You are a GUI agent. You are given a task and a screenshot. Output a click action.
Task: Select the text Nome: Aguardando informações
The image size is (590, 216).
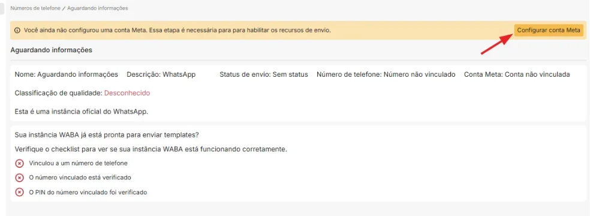[x=66, y=74]
